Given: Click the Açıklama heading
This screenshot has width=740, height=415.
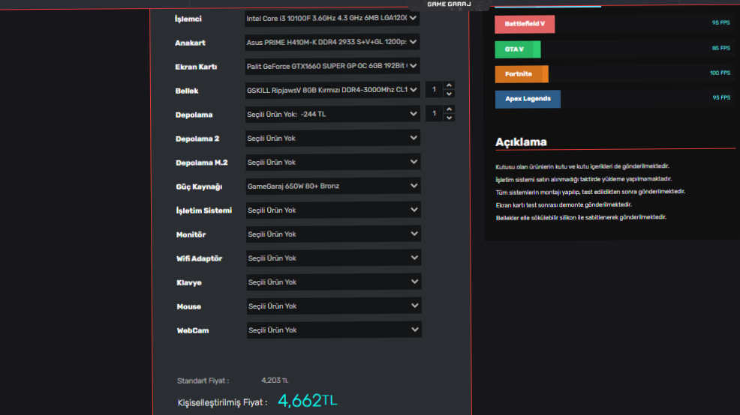Looking at the screenshot, I should point(521,142).
